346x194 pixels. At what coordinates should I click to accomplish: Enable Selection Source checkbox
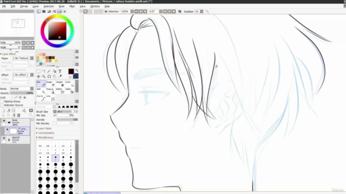[2, 105]
